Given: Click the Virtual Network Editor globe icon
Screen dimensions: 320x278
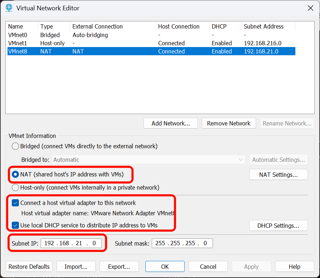Looking at the screenshot, I should pyautogui.click(x=9, y=8).
